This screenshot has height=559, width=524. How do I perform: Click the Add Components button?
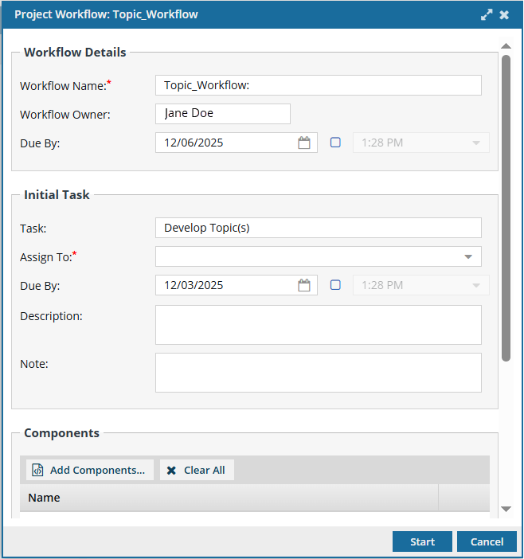89,471
